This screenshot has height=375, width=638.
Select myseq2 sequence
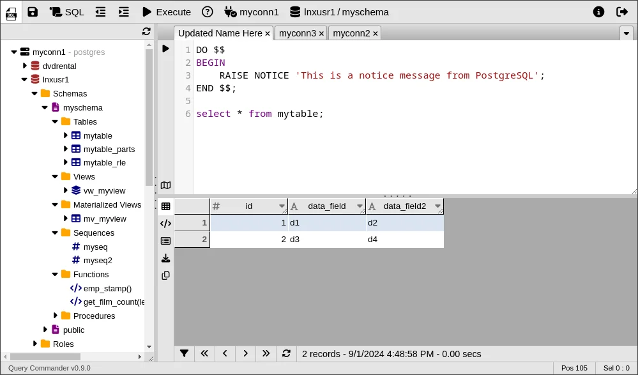point(98,260)
